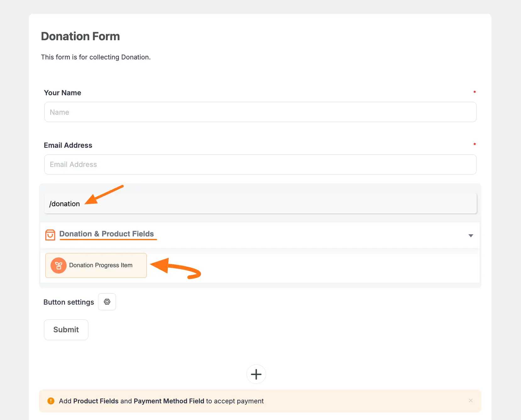Click the shopping bag icon beside Donation & Product Fields
The width and height of the screenshot is (521, 420).
(x=50, y=235)
